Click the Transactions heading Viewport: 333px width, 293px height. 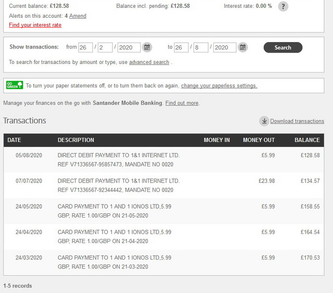click(x=24, y=121)
